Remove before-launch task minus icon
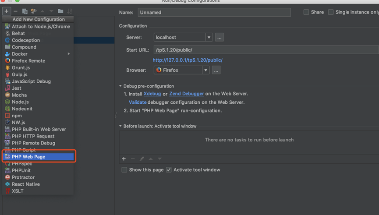 (x=133, y=159)
